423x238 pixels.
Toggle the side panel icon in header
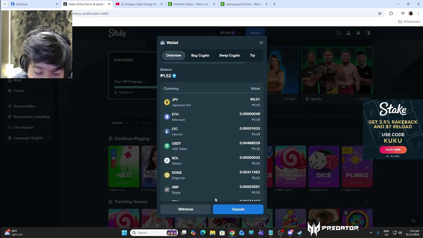[x=368, y=33]
